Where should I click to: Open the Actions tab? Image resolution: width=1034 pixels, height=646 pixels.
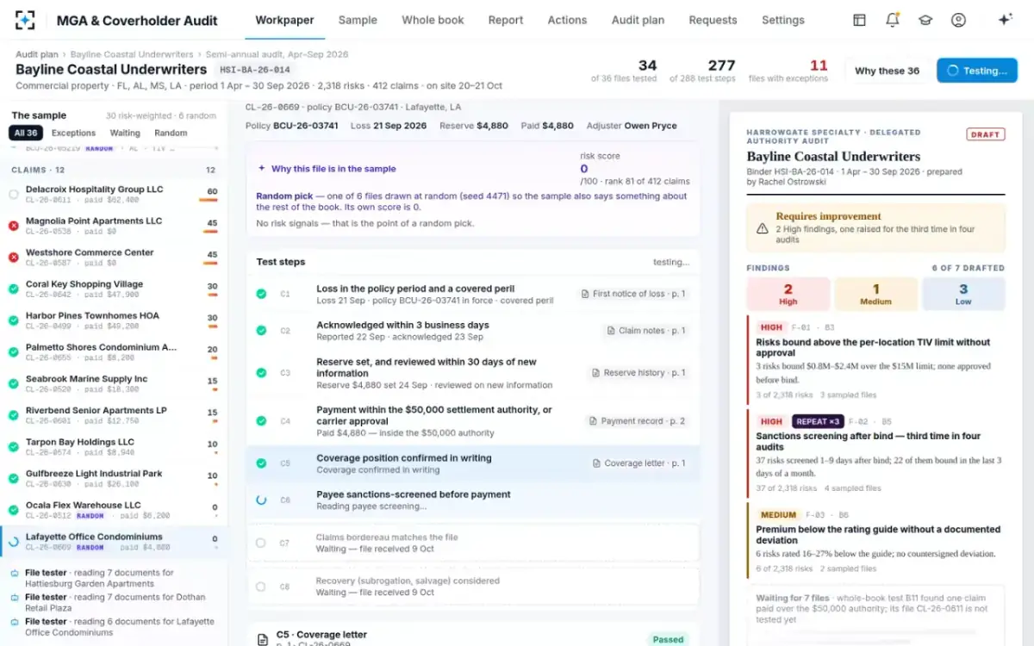[x=567, y=20]
